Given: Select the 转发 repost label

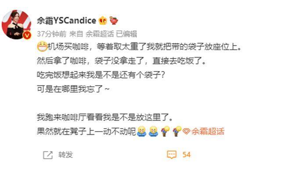Looking at the screenshot, I should click(65, 154).
